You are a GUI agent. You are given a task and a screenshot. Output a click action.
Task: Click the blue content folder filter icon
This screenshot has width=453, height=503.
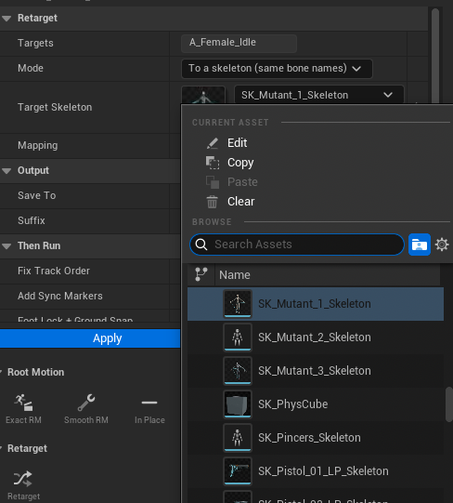pyautogui.click(x=420, y=245)
